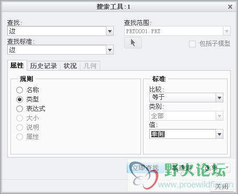Toggle the 包括子模型 checkbox
This screenshot has height=194, width=238.
click(192, 44)
